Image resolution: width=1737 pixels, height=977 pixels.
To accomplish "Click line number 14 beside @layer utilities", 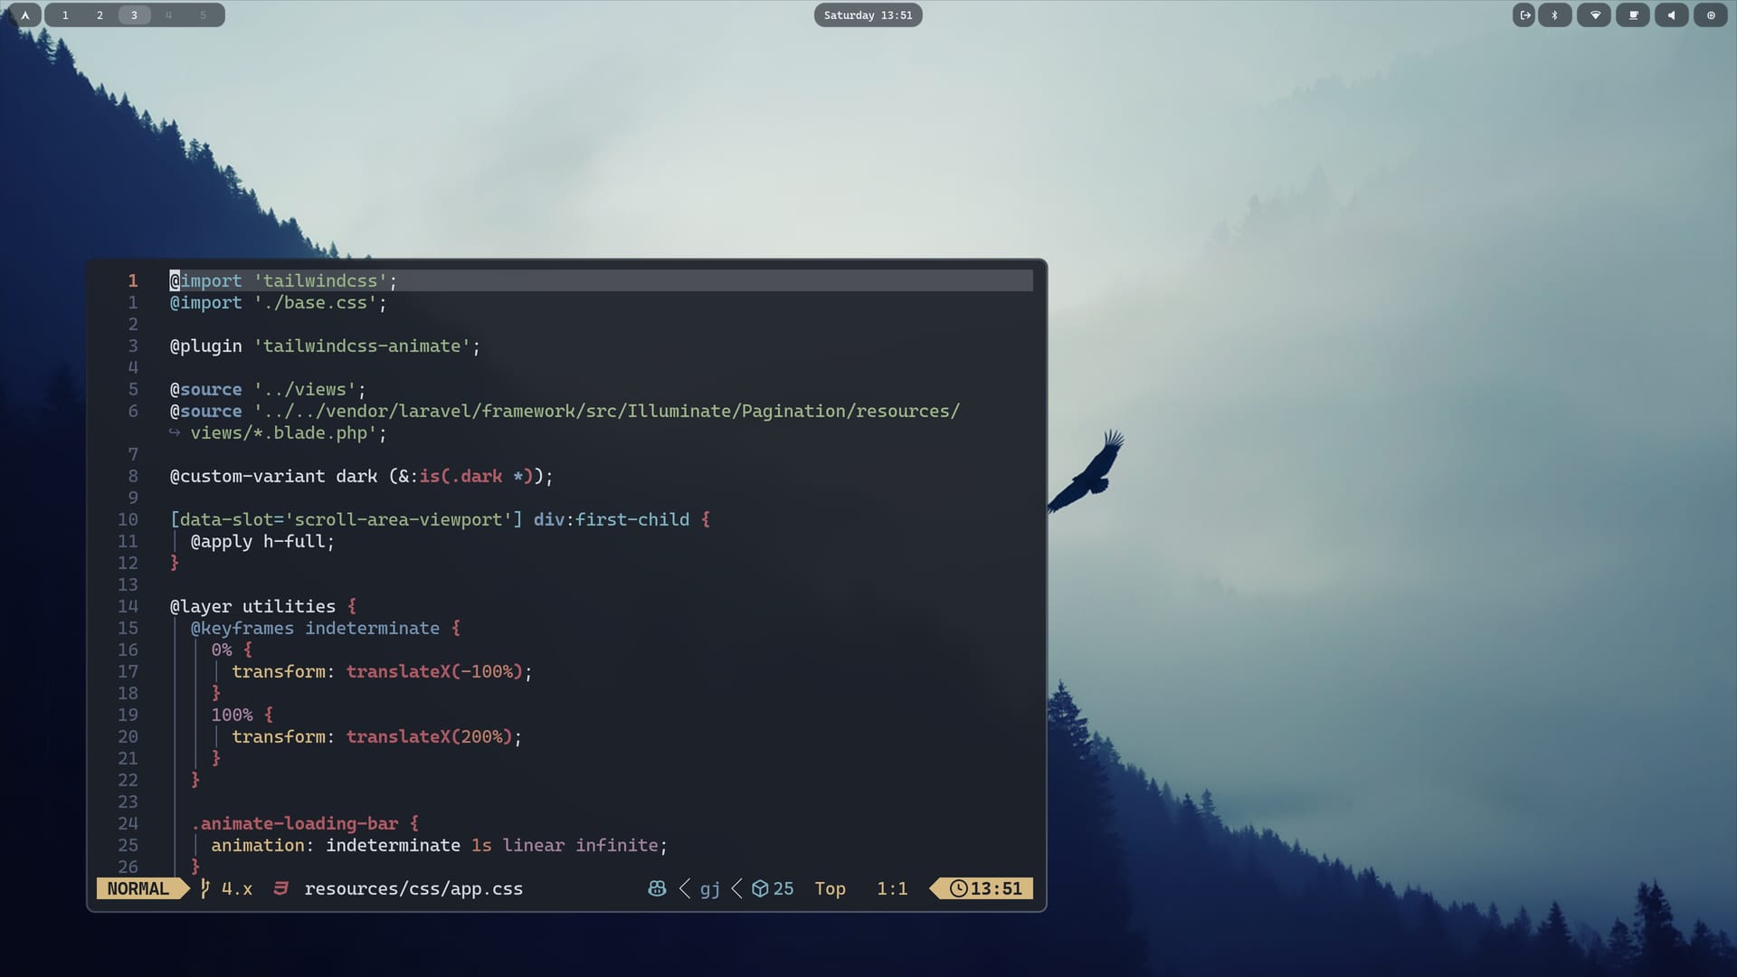I will pyautogui.click(x=128, y=606).
